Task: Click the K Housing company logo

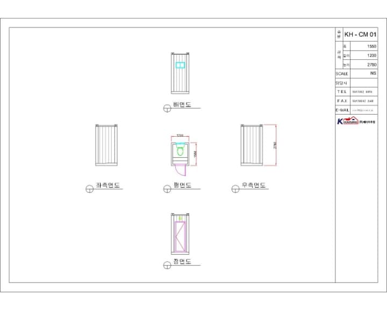Action: 356,121
